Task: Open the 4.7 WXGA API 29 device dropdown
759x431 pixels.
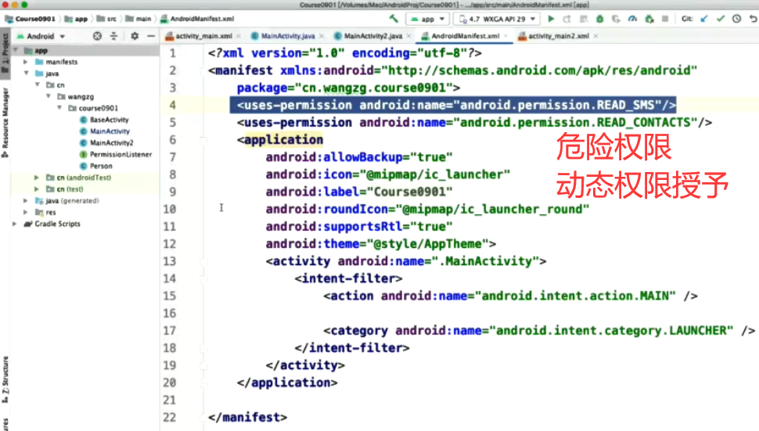Action: tap(497, 19)
